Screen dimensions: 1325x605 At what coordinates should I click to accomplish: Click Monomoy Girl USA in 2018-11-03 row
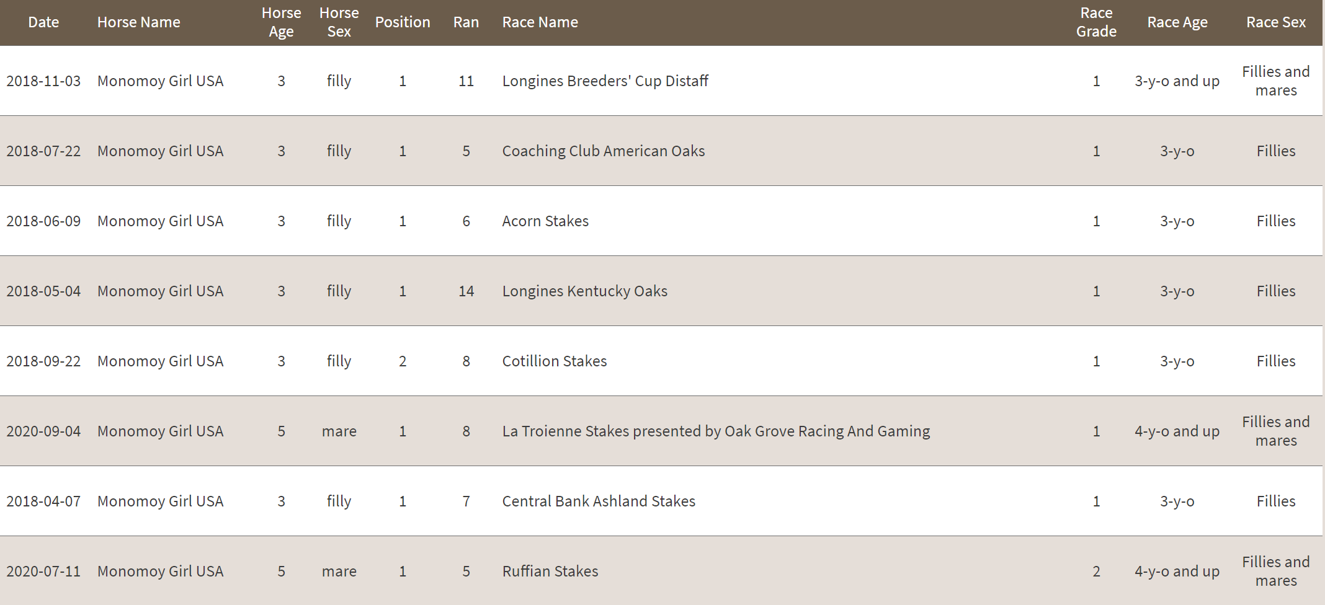point(160,81)
